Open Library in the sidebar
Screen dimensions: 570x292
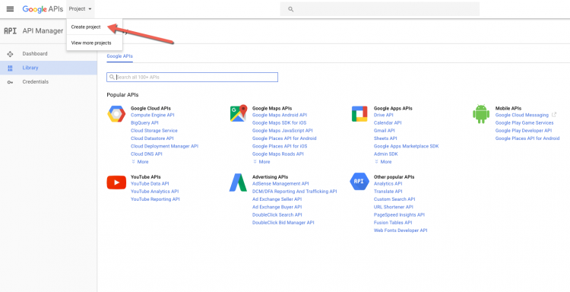[49, 68]
